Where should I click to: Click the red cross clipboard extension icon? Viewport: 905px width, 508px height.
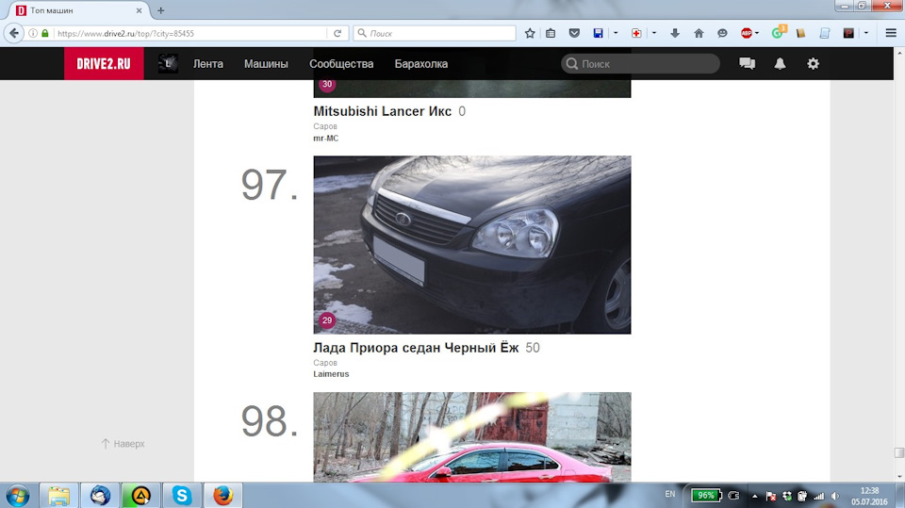tap(636, 34)
